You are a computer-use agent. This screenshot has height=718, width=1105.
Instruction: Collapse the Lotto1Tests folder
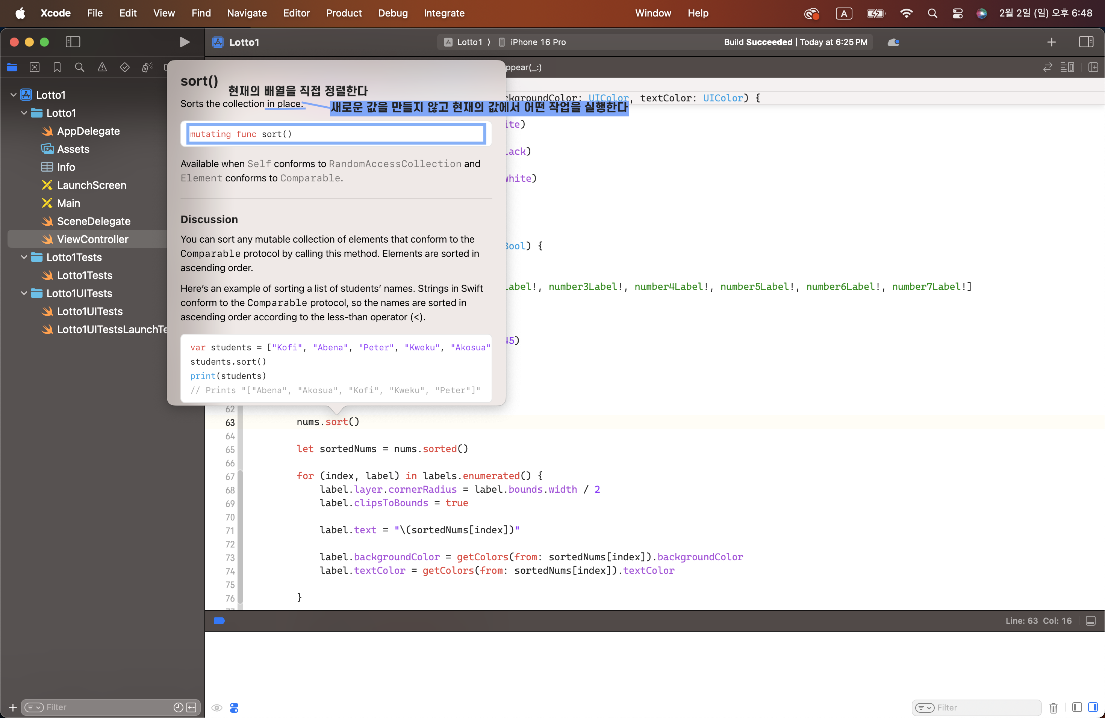pos(24,257)
